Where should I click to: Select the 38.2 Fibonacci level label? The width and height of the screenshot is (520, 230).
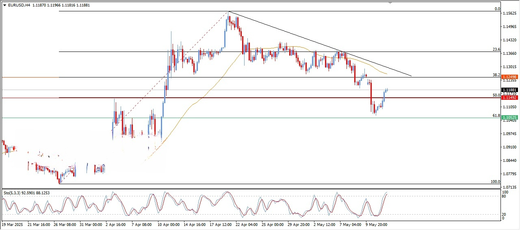pyautogui.click(x=496, y=75)
